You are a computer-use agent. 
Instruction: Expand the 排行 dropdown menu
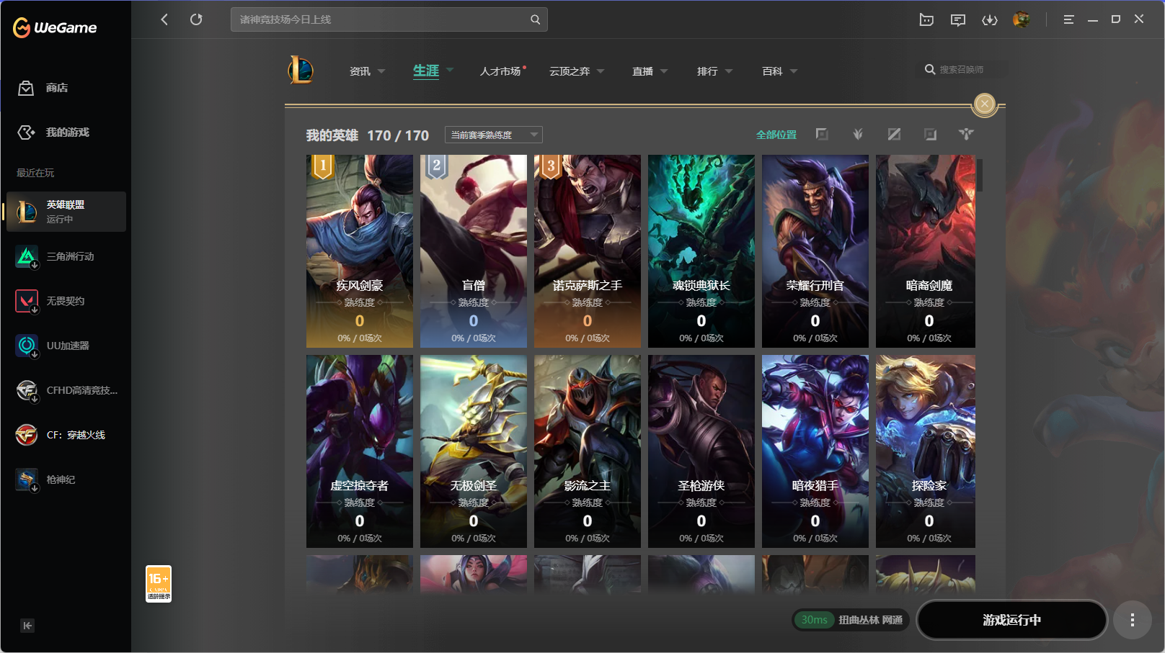[x=729, y=71]
